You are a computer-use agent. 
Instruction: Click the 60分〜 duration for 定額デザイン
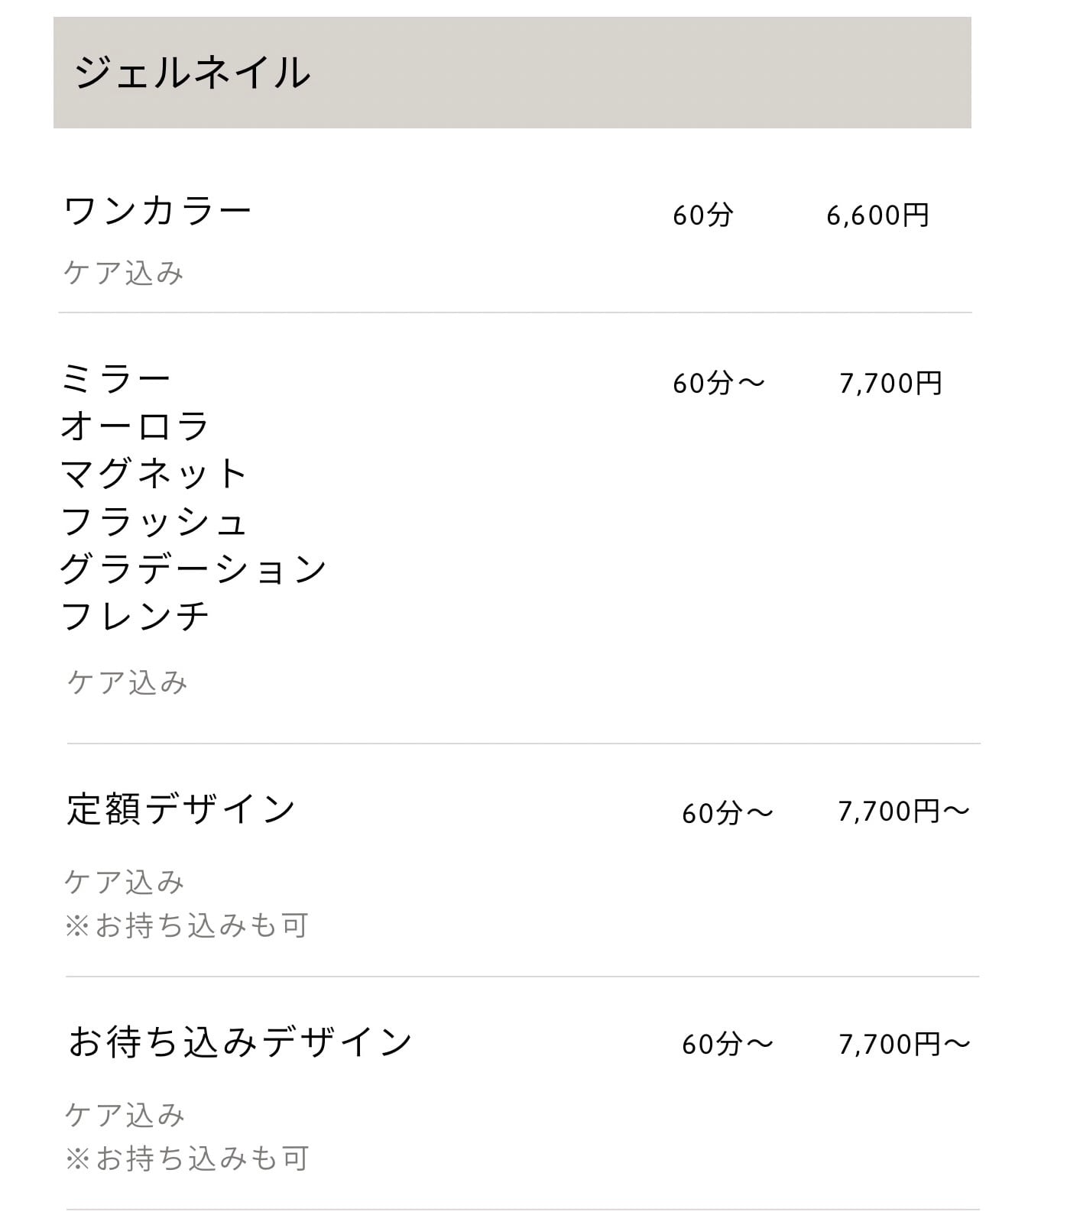728,813
